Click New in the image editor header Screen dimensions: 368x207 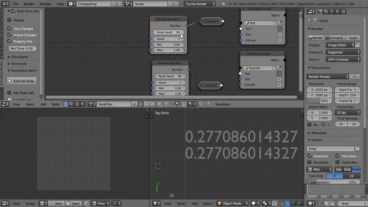tap(56, 204)
